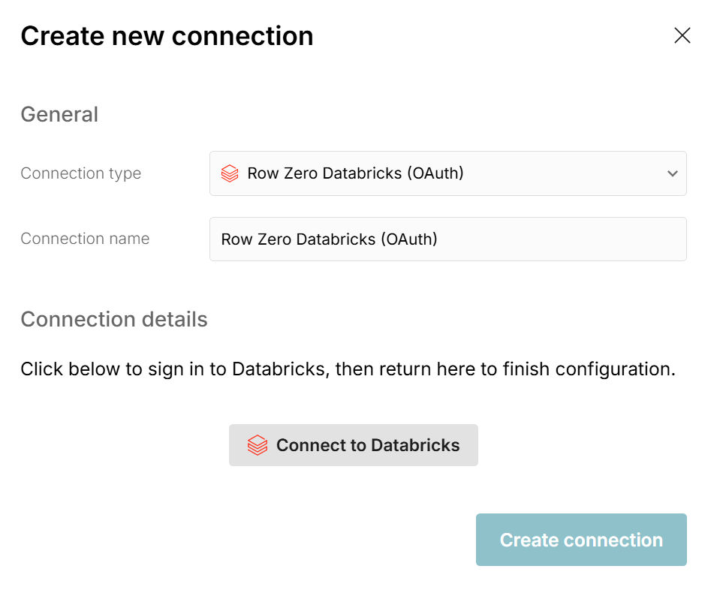Click the layers icon inside Connect to Databricks
This screenshot has width=726, height=590.
click(x=258, y=444)
